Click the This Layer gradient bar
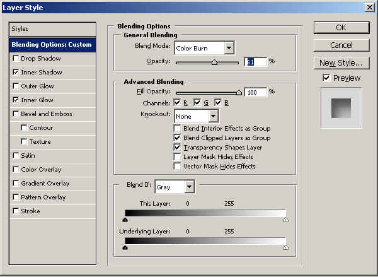The width and height of the screenshot is (378, 277). coord(205,213)
